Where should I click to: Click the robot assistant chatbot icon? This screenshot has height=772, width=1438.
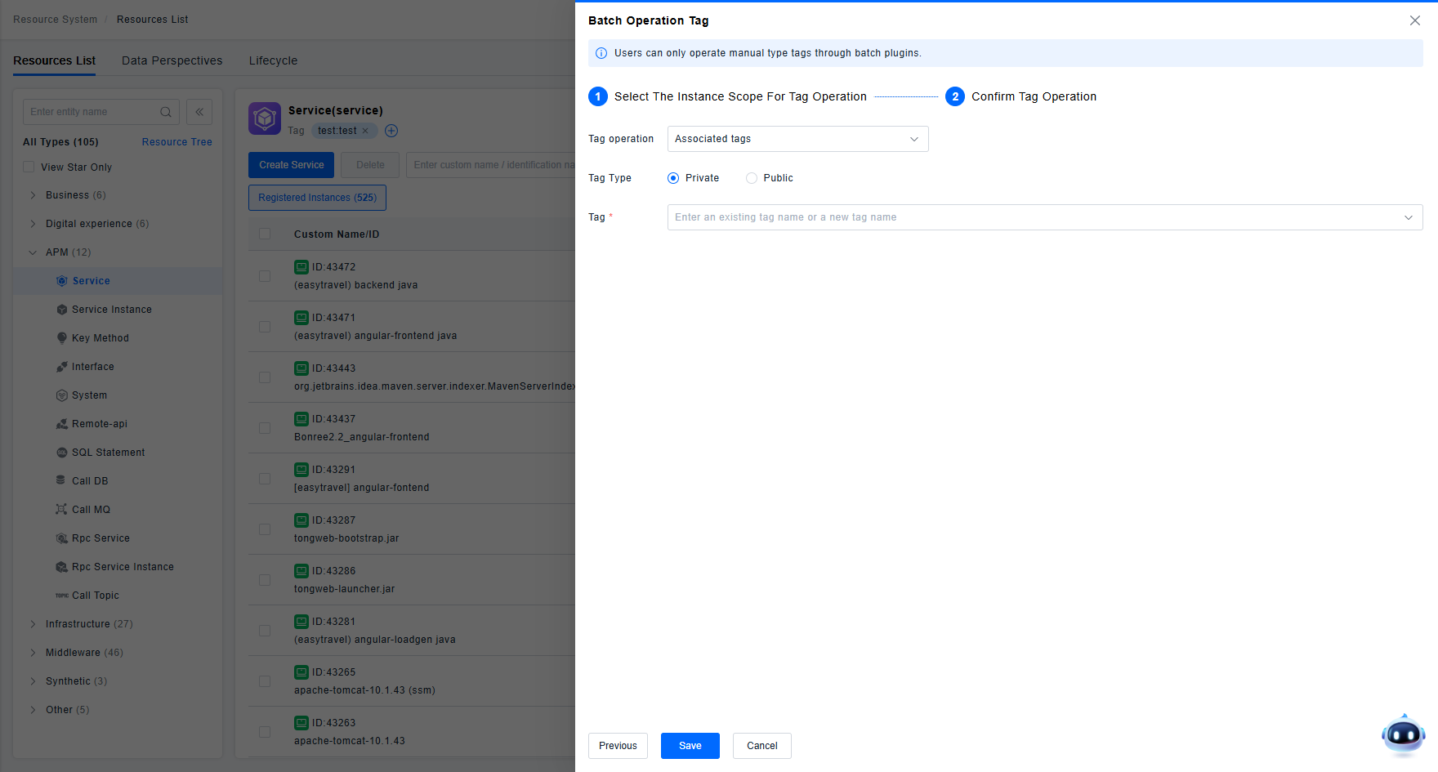pyautogui.click(x=1403, y=734)
